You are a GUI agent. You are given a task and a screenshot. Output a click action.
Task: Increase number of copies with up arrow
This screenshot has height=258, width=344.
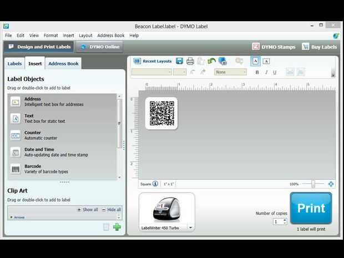pyautogui.click(x=285, y=220)
